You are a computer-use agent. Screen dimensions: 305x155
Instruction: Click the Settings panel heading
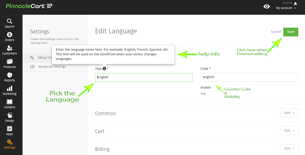click(x=40, y=32)
